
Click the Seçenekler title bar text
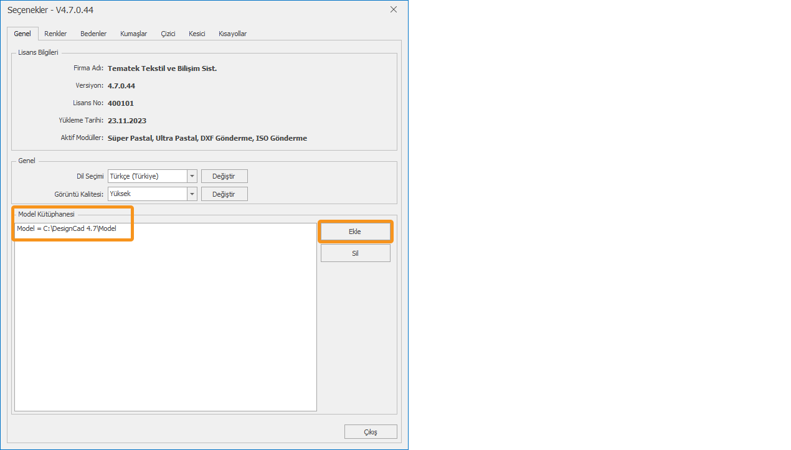pyautogui.click(x=50, y=10)
